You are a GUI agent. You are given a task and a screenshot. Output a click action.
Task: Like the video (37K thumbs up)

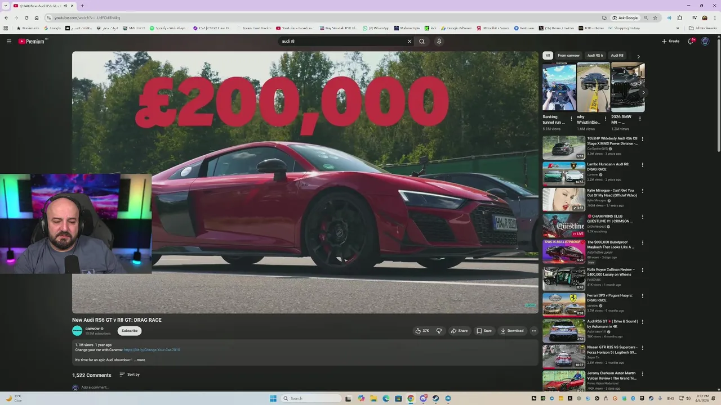[x=422, y=331]
